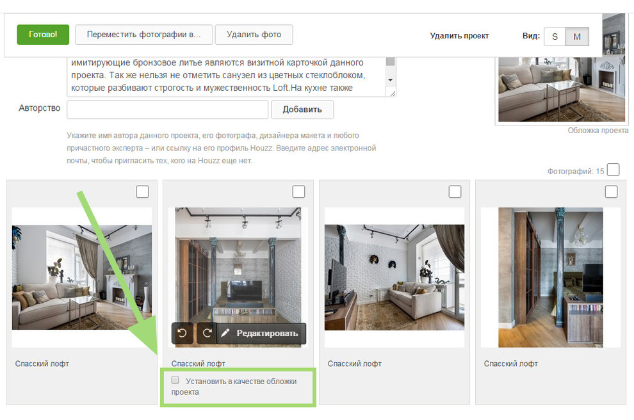Open Переместить фотографии в... options

(x=143, y=35)
